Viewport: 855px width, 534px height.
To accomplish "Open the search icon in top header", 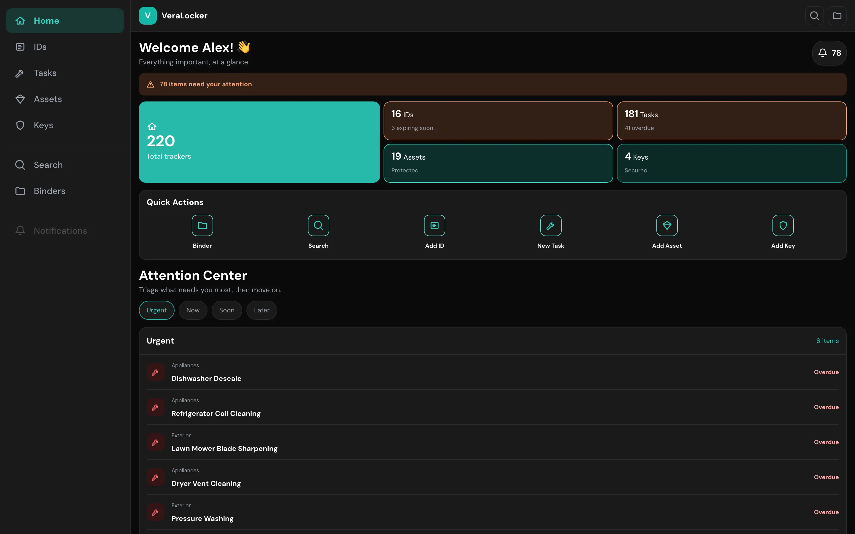I will coord(814,15).
